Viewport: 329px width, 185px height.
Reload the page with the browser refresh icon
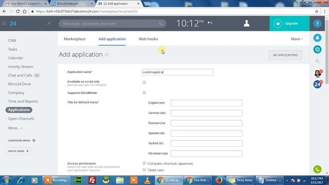coord(17,11)
